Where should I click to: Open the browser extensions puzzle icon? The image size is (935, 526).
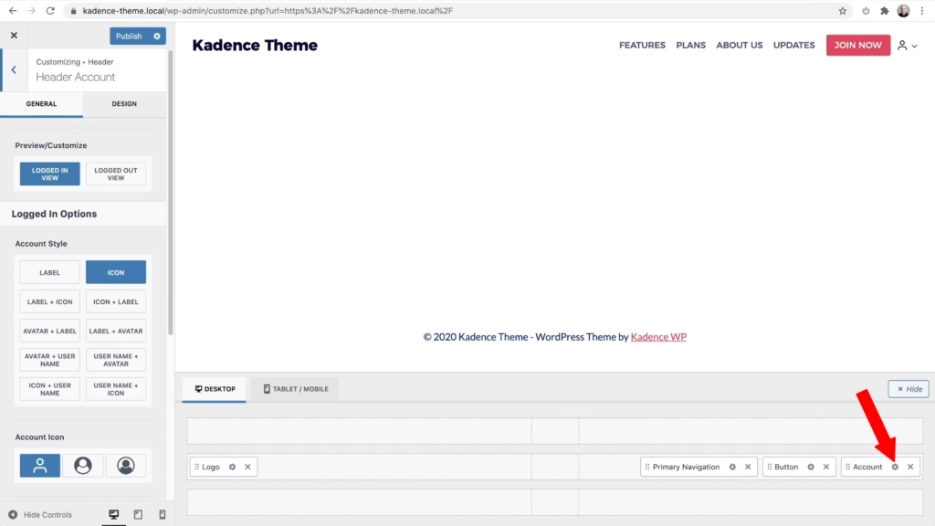[x=884, y=11]
